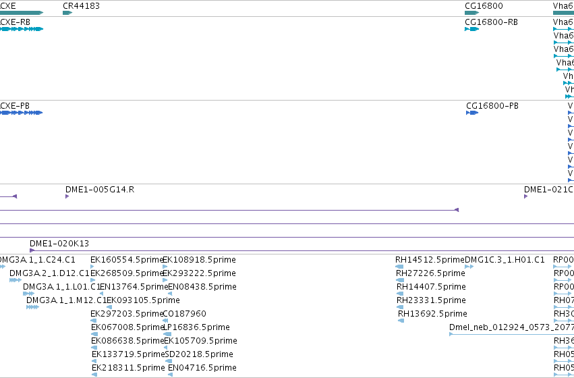Image resolution: width=574 pixels, height=378 pixels.
Task: Click the EK297203.5prime EST label
Action: [127, 314]
